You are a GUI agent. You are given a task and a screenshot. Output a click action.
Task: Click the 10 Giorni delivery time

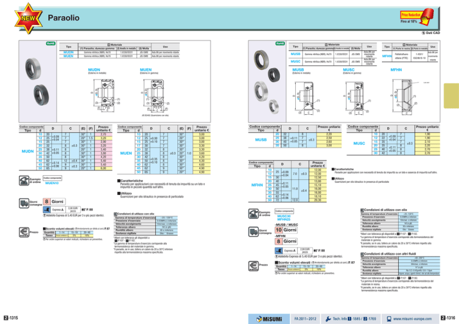point(286,230)
